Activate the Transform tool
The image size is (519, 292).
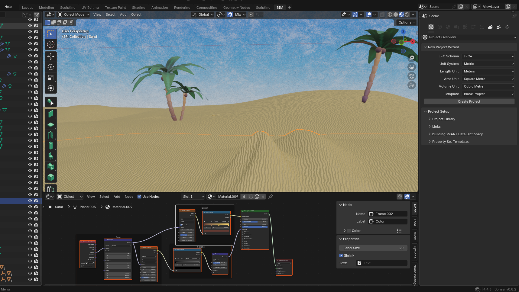(51, 88)
